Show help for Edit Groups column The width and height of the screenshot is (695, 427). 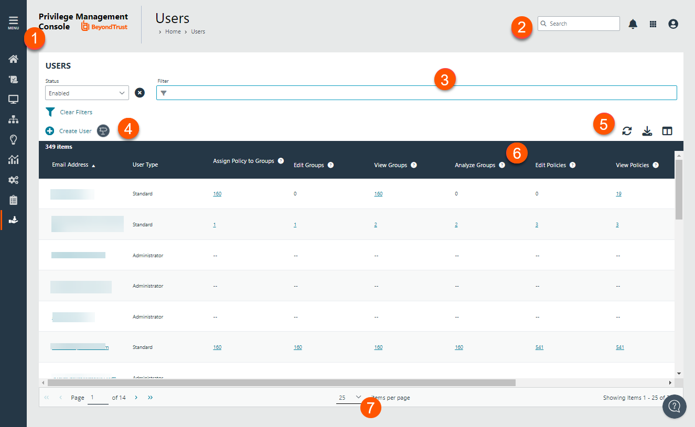[x=330, y=165]
